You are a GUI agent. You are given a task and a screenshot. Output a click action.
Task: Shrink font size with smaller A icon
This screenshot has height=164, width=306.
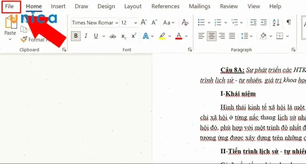tap(154, 22)
